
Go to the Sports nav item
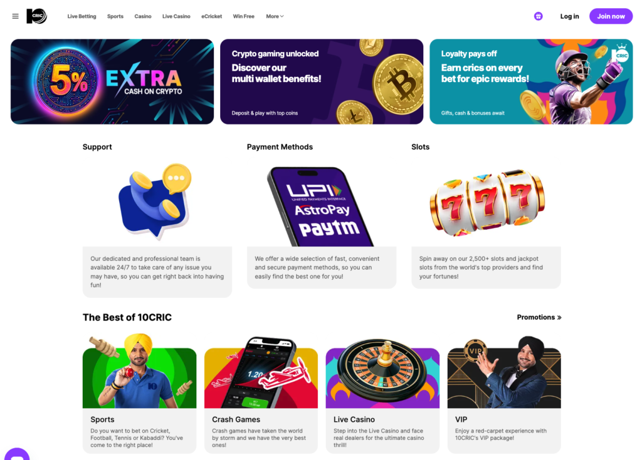[115, 16]
